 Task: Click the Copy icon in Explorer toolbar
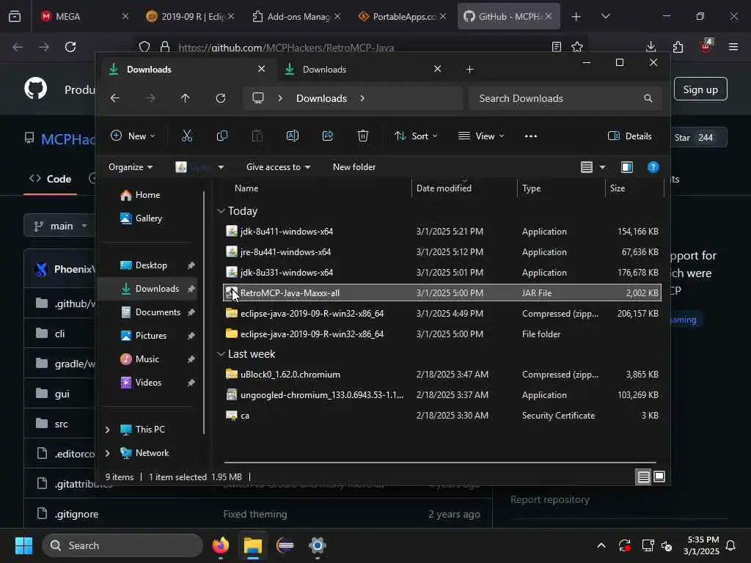(222, 136)
